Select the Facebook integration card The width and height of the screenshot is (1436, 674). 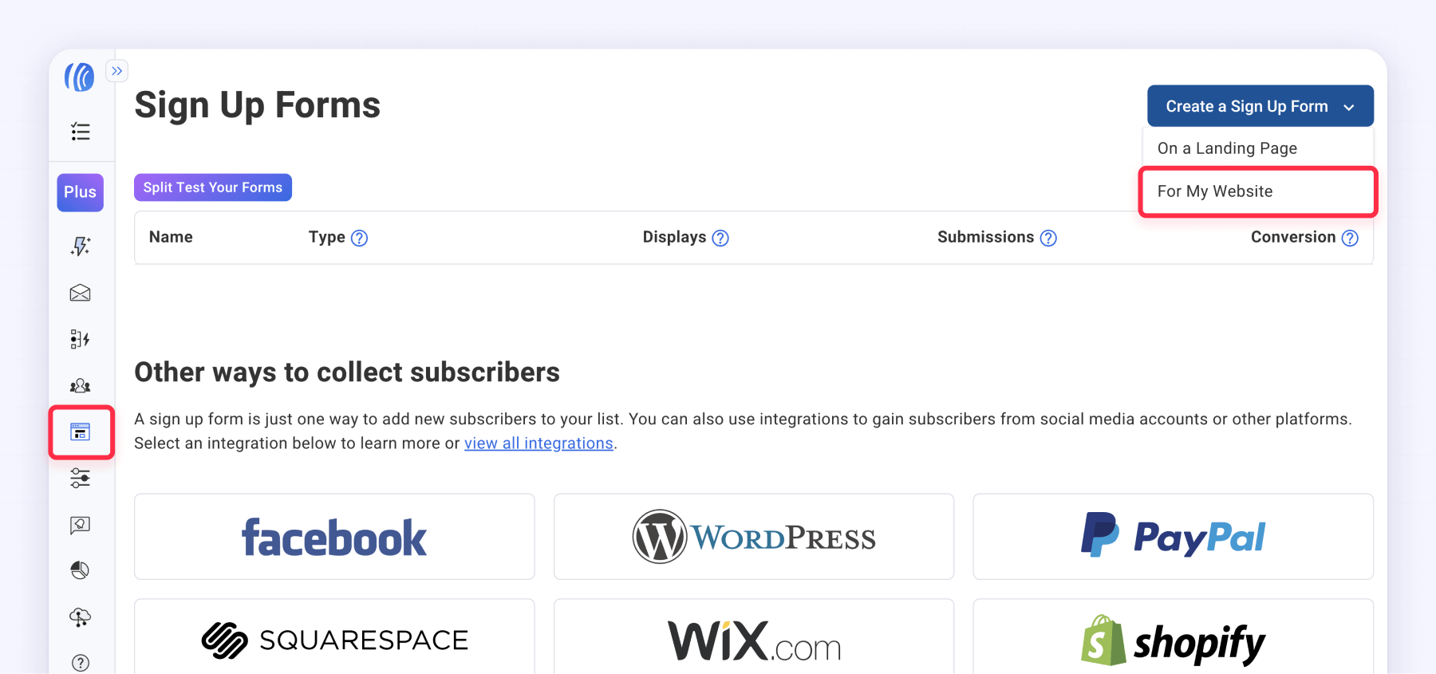tap(334, 536)
